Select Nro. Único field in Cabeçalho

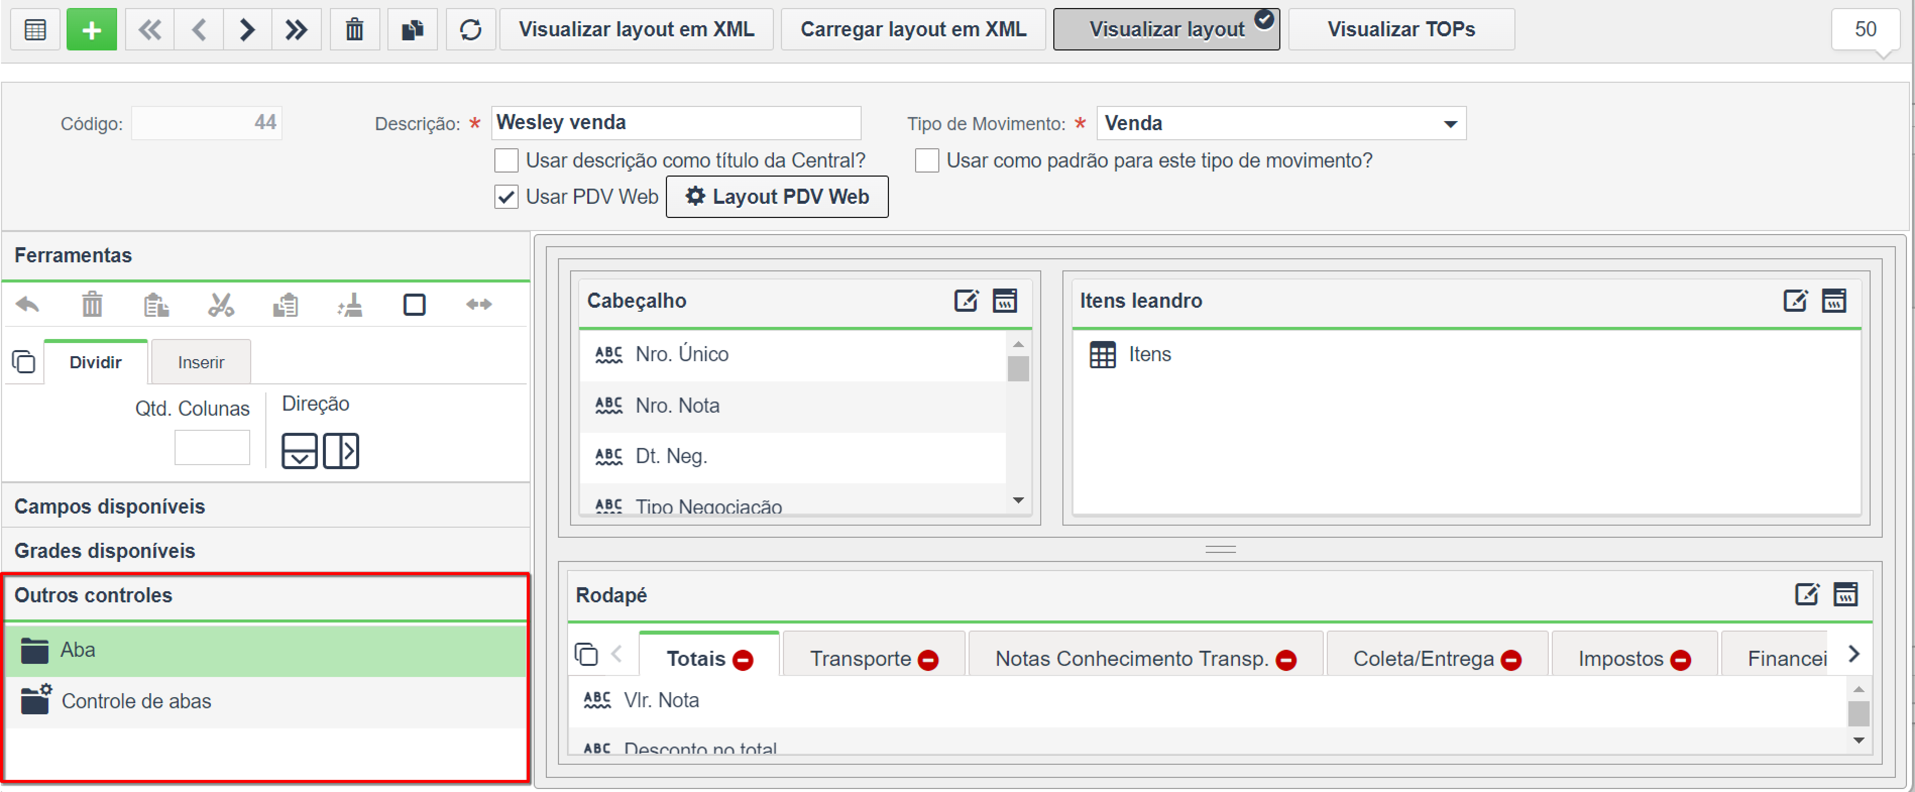793,355
